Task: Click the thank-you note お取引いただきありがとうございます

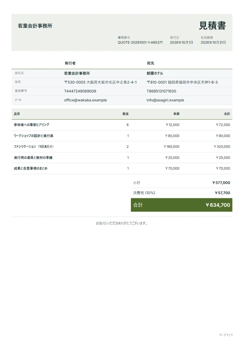Action: [122, 223]
